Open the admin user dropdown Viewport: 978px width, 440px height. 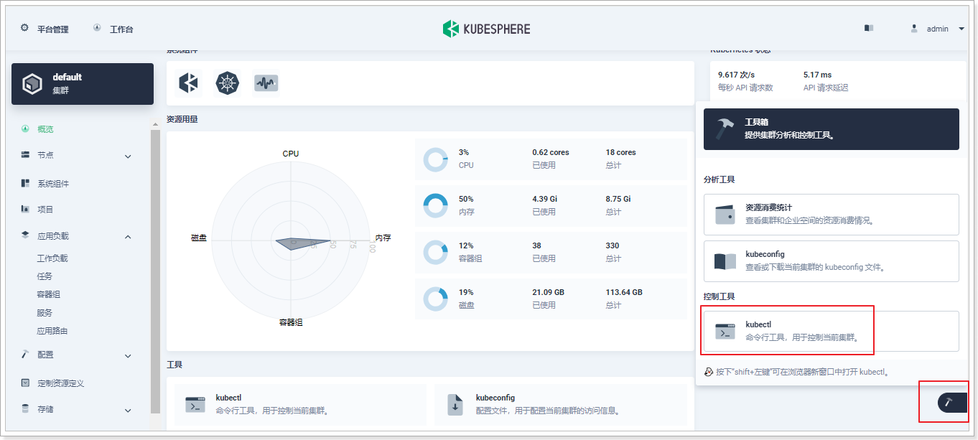click(937, 29)
